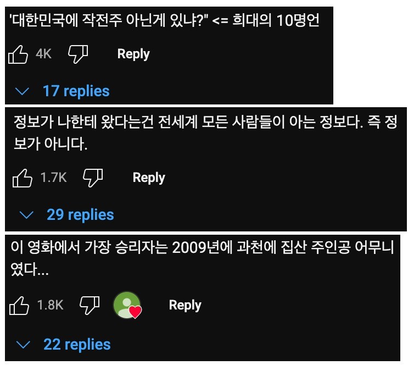Viewport: 408px width, 365px height.
Task: Click the chevron beside 17 replies
Action: click(23, 91)
